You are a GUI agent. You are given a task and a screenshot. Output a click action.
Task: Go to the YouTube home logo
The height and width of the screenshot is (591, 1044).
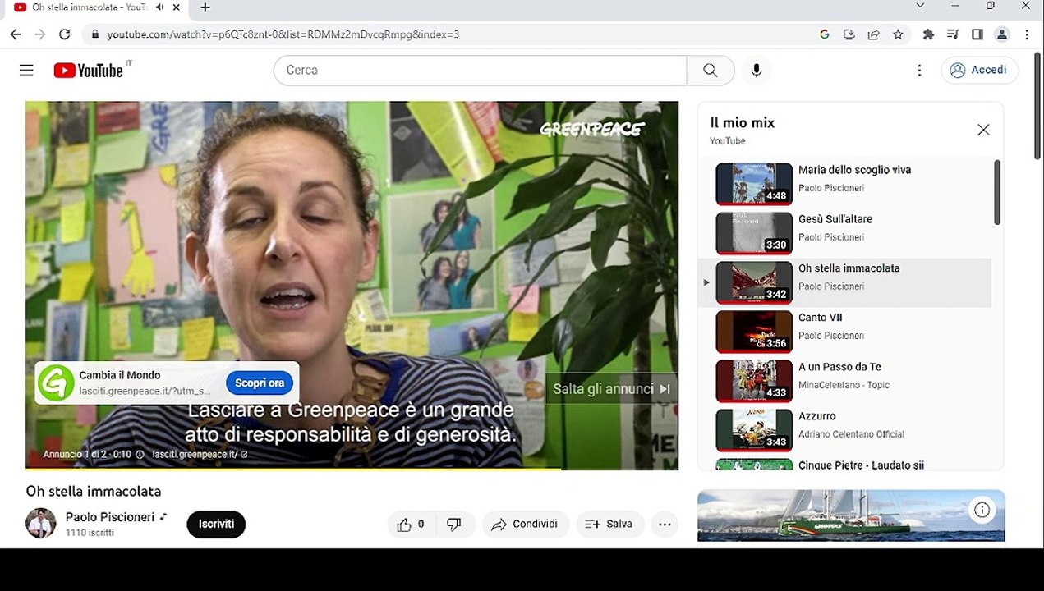point(89,70)
